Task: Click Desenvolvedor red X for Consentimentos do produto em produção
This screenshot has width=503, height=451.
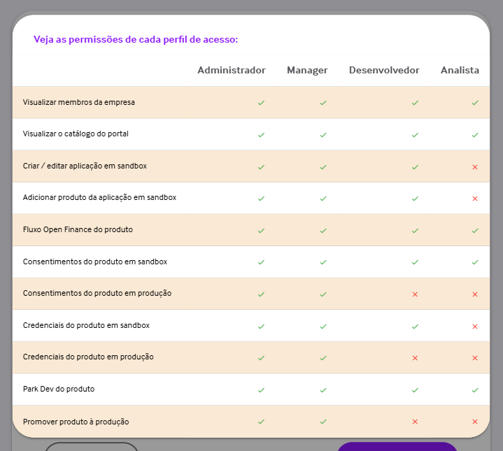Action: (415, 294)
